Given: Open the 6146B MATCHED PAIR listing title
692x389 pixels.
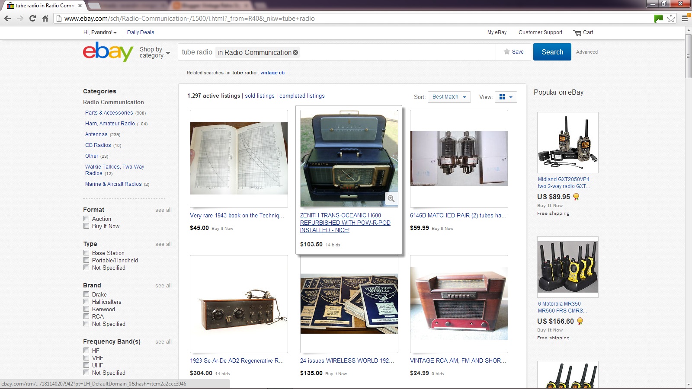Looking at the screenshot, I should [458, 215].
